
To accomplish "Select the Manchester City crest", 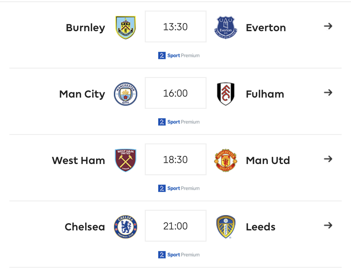I will [x=126, y=94].
